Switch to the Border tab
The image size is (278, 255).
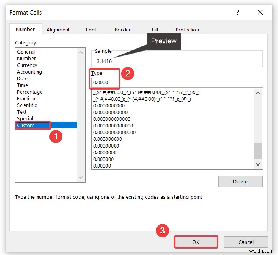pyautogui.click(x=123, y=30)
